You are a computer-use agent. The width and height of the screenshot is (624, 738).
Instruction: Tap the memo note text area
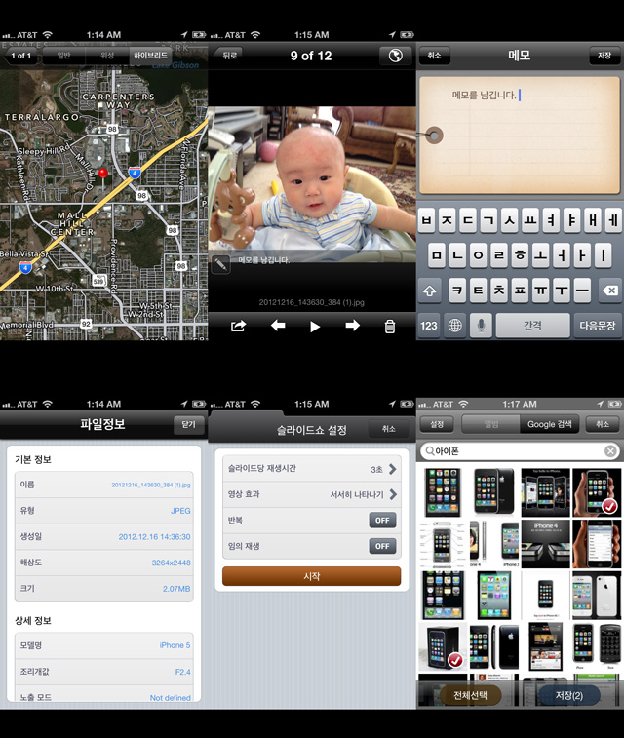pos(519,136)
